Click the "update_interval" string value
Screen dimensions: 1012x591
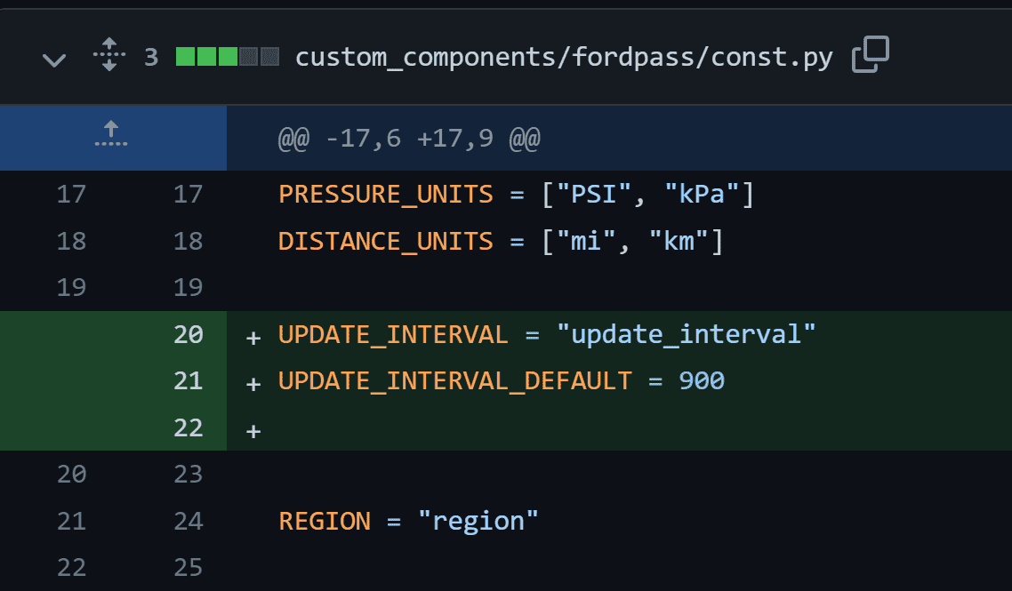point(686,334)
